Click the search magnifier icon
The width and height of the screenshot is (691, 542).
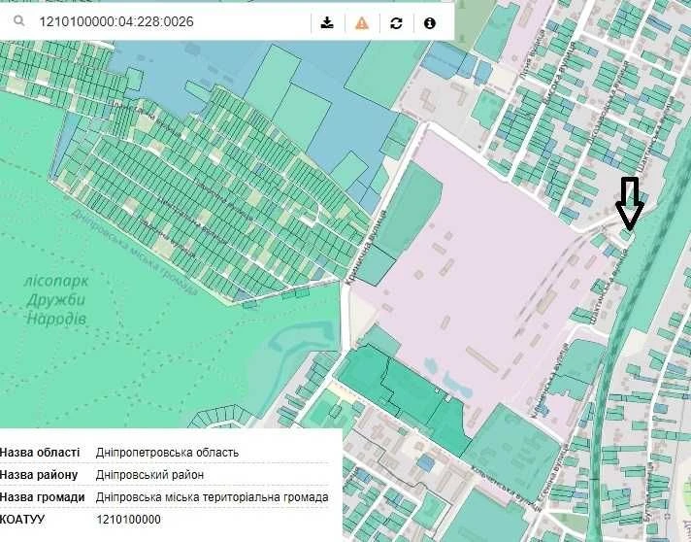click(18, 20)
